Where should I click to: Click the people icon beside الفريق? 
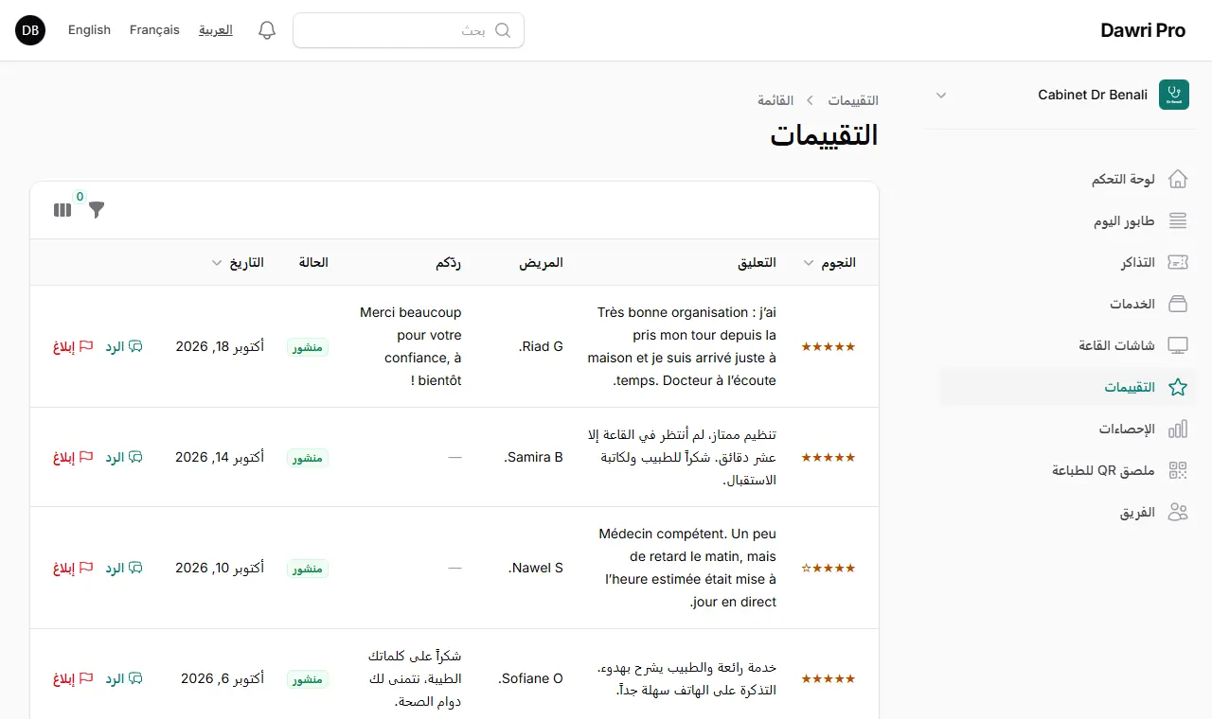[1178, 512]
